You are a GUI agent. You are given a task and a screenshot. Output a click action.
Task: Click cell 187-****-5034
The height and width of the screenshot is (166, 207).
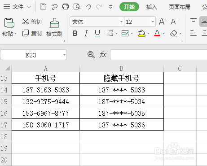point(122,101)
